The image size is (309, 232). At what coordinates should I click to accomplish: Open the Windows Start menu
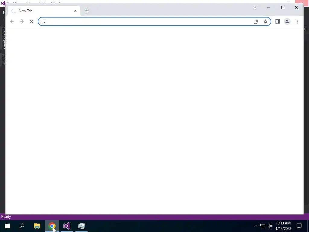(x=7, y=226)
